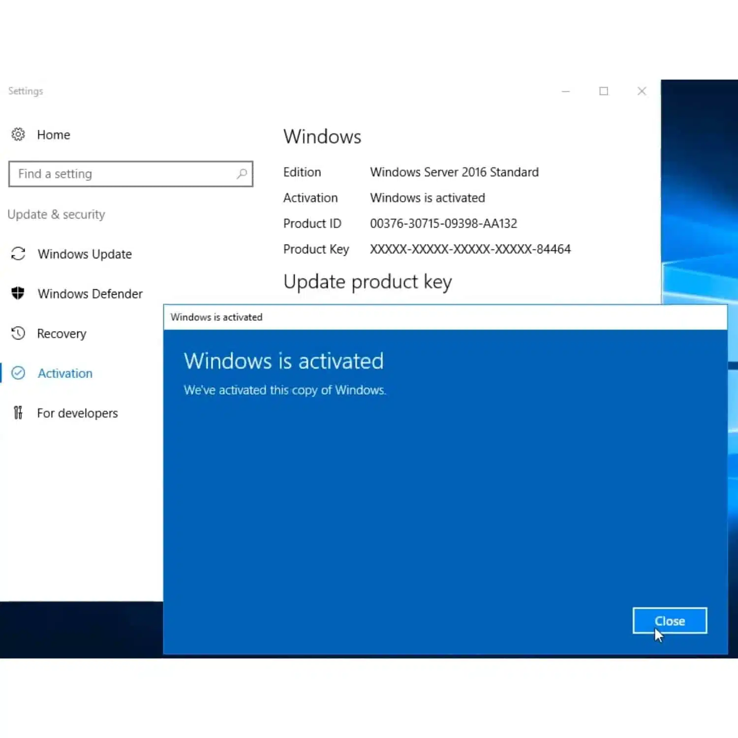Open the For developers page
This screenshot has width=738, height=738.
tap(77, 413)
